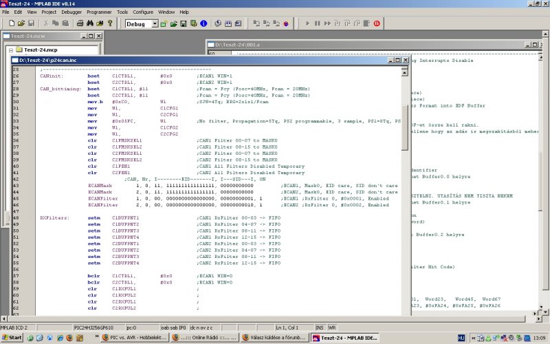Expand the quick launch overflow chevron

click(x=97, y=336)
